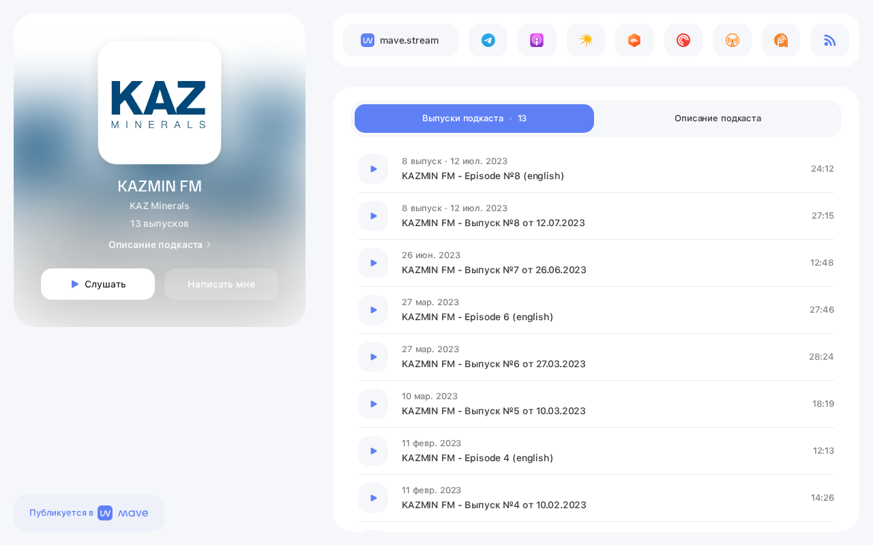Open title KAZMIN FM - Выпуск №4 от 10.02.2023

[x=494, y=505]
